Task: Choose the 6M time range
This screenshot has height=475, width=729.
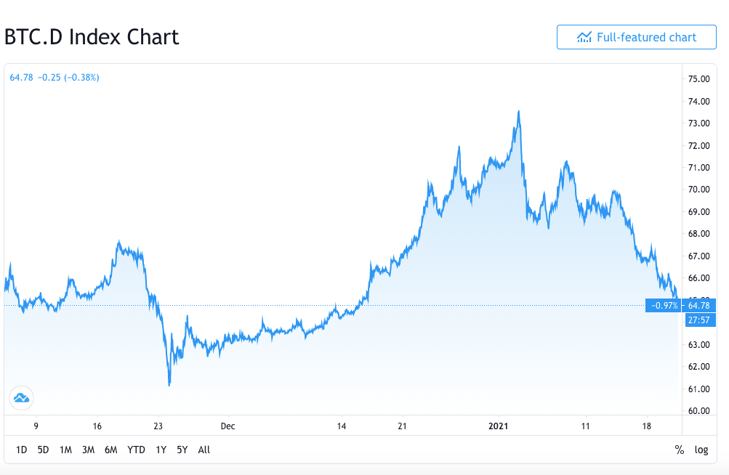Action: 110,450
